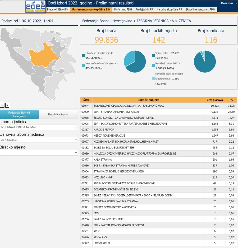Switch to Republika Srpska toggle
This screenshot has height=248, width=238.
click(58, 114)
